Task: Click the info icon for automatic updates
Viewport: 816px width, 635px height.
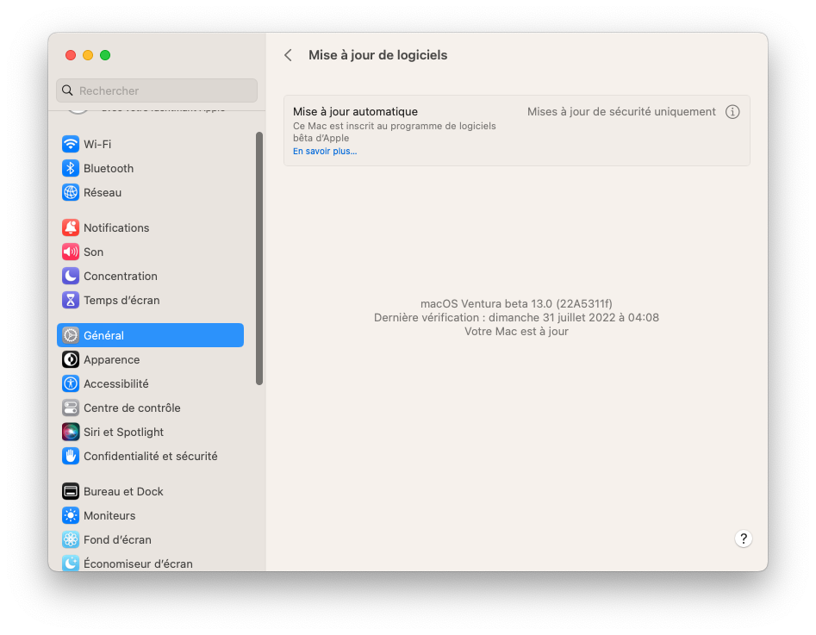Action: pyautogui.click(x=732, y=112)
